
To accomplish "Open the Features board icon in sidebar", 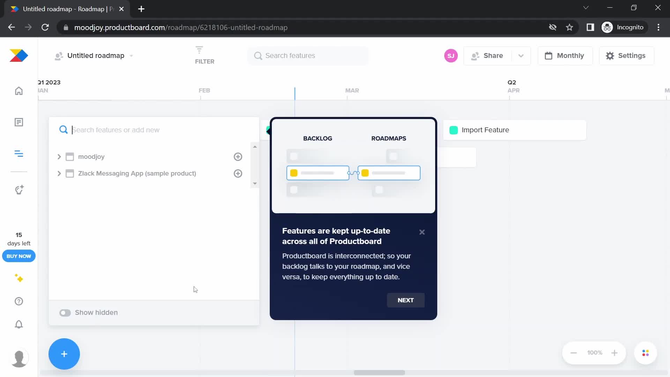I will [x=19, y=154].
